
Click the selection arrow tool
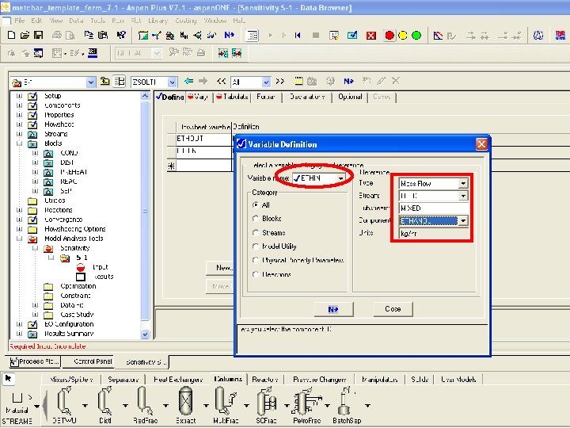pos(8,379)
